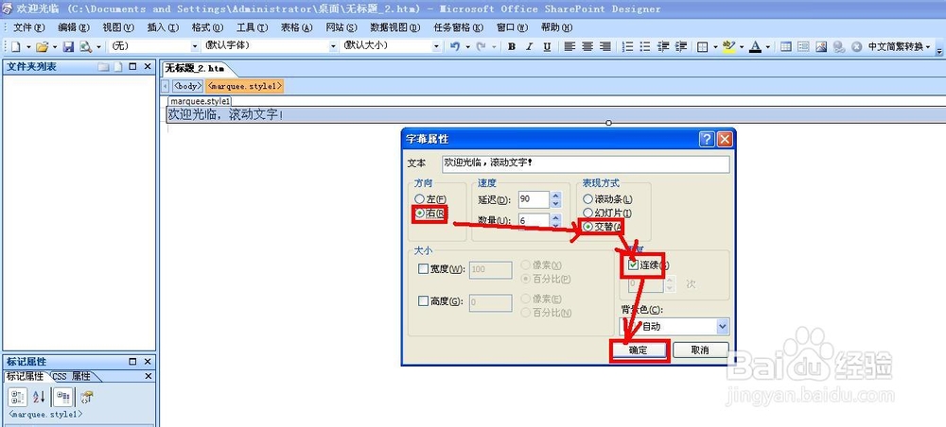Select the 右(R) direction radio
Image resolution: width=946 pixels, height=427 pixels.
coord(429,213)
